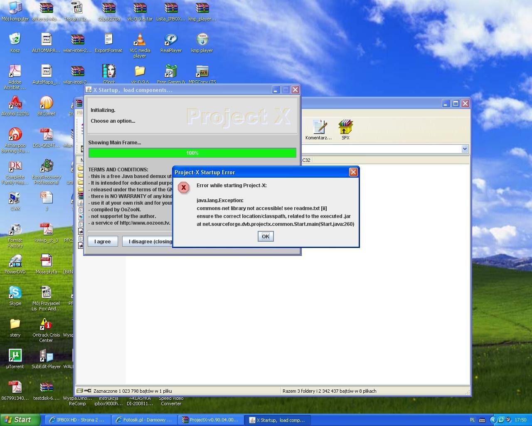Select Ontrack Crisis Center shortcut
Screen dimensions: 532x426
point(46,330)
